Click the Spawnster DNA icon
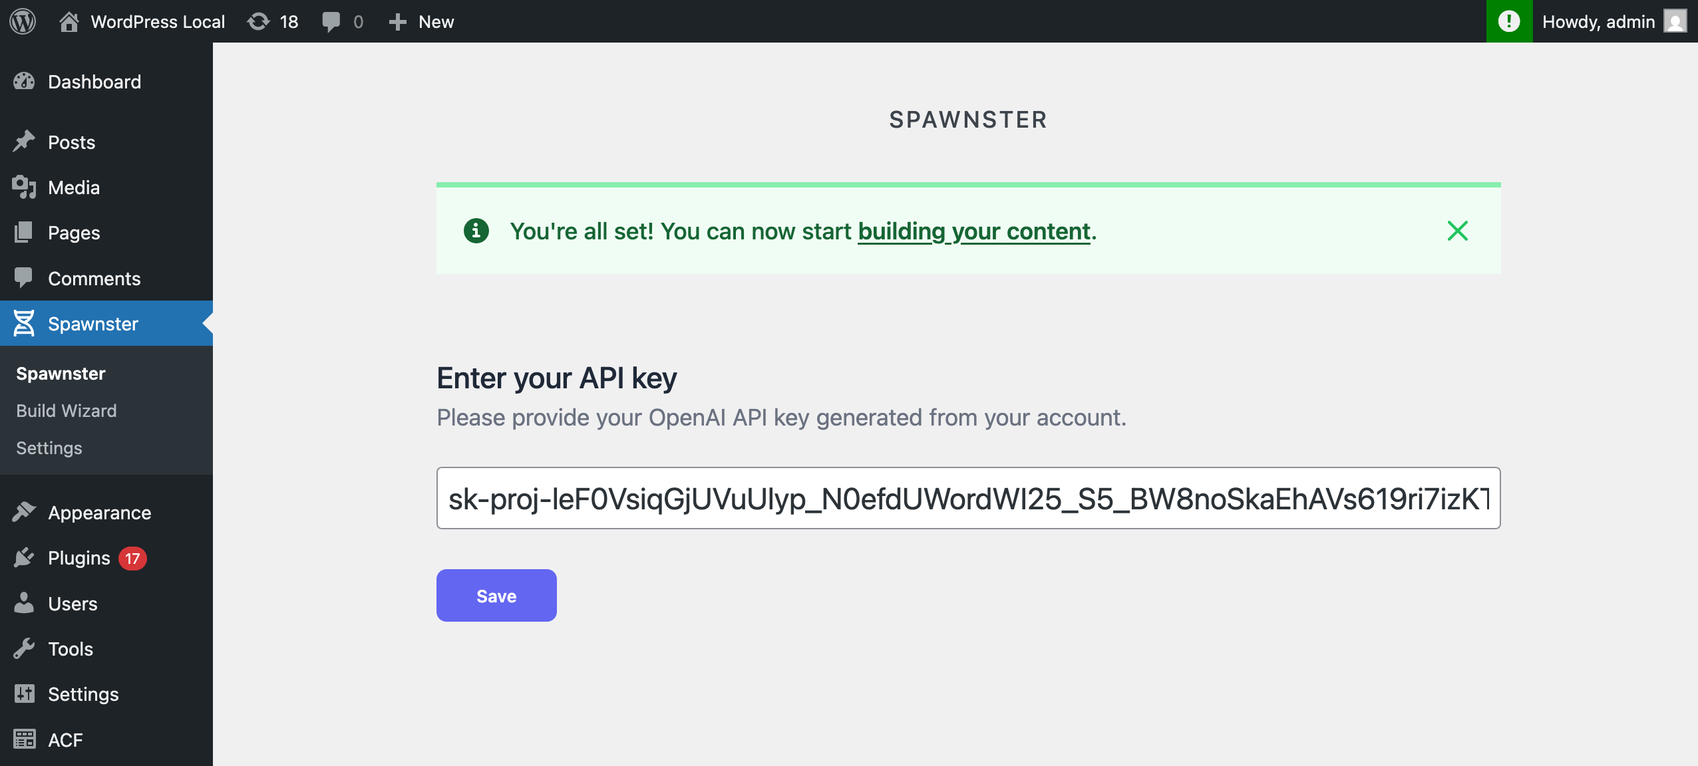The image size is (1698, 766). [x=24, y=323]
